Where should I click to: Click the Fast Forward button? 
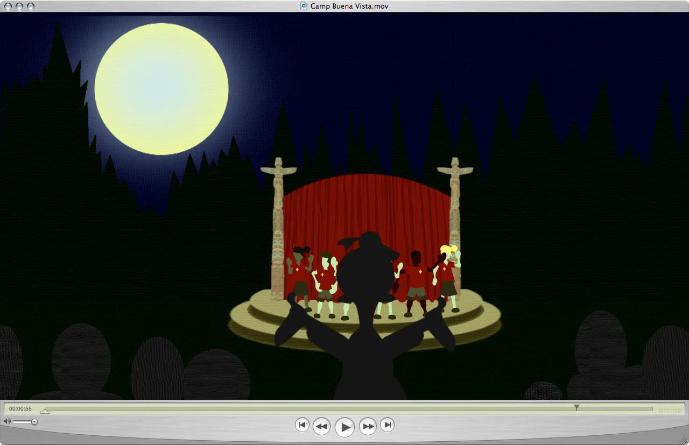[x=368, y=426]
